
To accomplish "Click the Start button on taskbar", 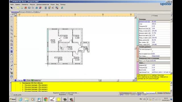I will [x=13, y=99].
